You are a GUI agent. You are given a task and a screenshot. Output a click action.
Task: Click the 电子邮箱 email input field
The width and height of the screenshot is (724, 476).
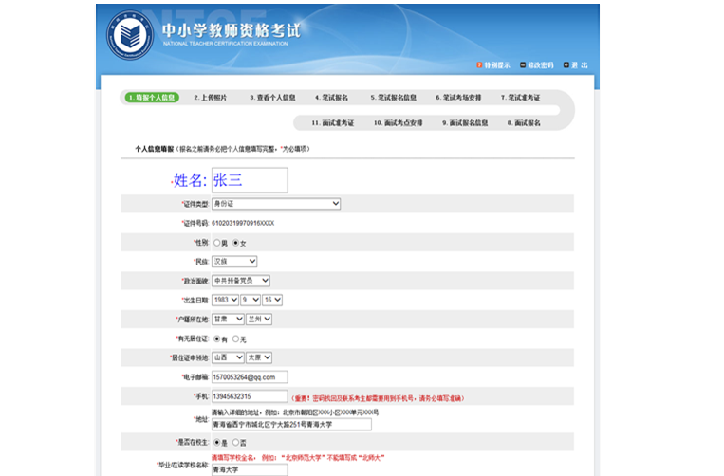pos(249,377)
